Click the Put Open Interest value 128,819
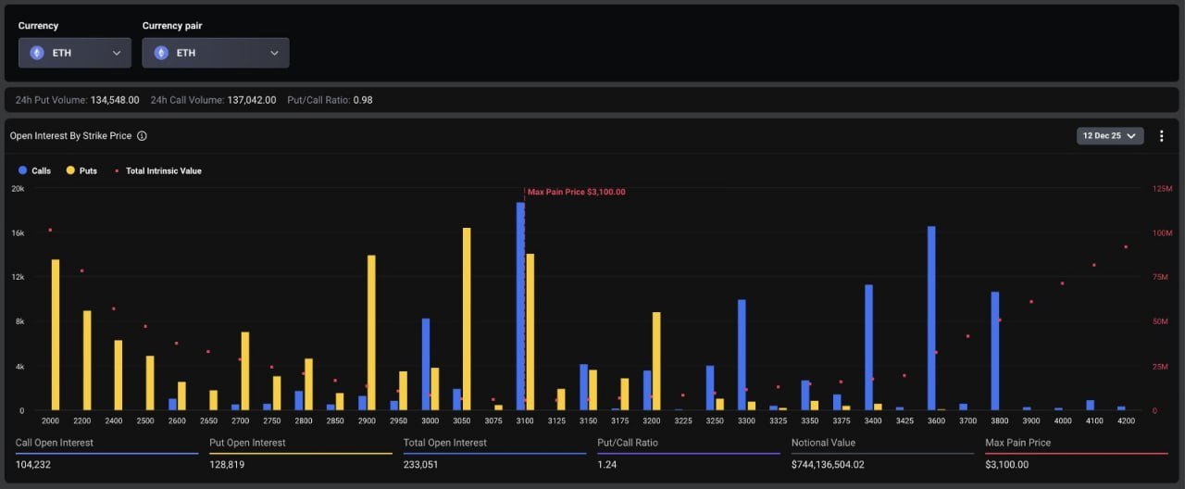This screenshot has width=1185, height=489. pyautogui.click(x=229, y=465)
